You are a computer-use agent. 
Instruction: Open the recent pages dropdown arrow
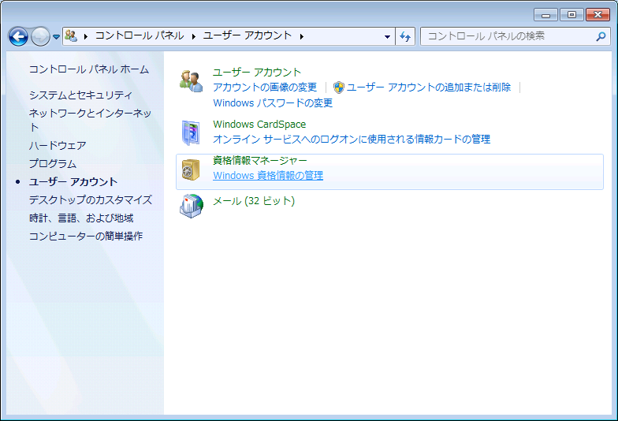(57, 36)
